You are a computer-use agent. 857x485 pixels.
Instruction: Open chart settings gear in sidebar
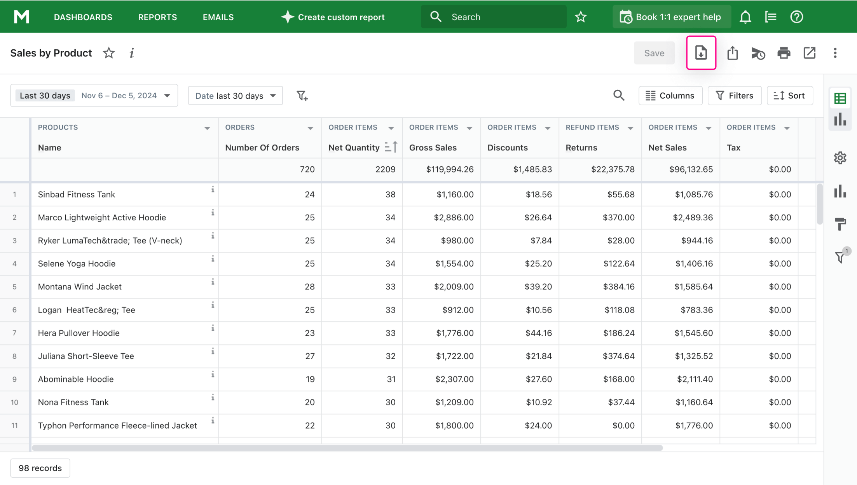[840, 158]
